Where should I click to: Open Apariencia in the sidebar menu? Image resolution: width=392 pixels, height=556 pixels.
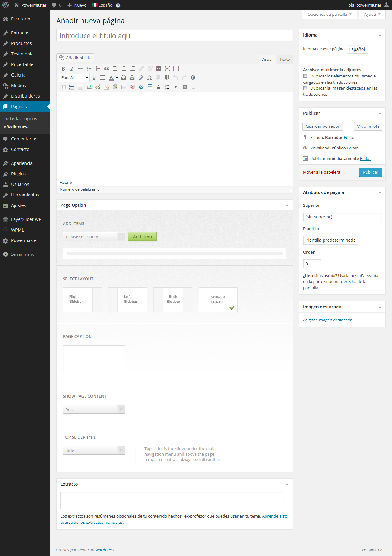click(x=22, y=163)
